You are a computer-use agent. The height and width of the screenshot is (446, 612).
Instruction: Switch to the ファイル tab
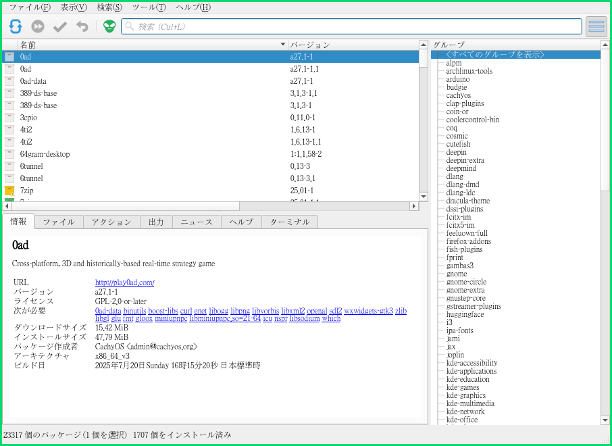pyautogui.click(x=59, y=222)
